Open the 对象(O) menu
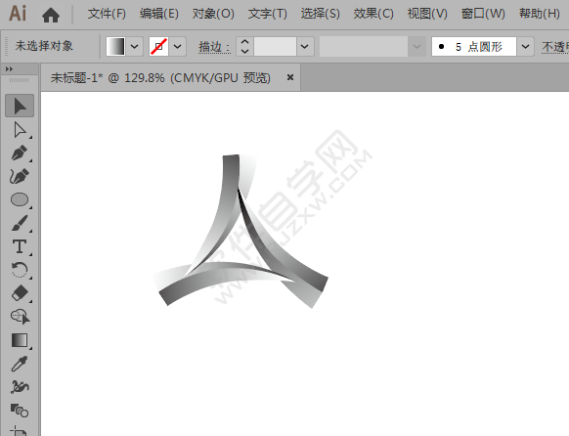This screenshot has width=569, height=436. (213, 14)
